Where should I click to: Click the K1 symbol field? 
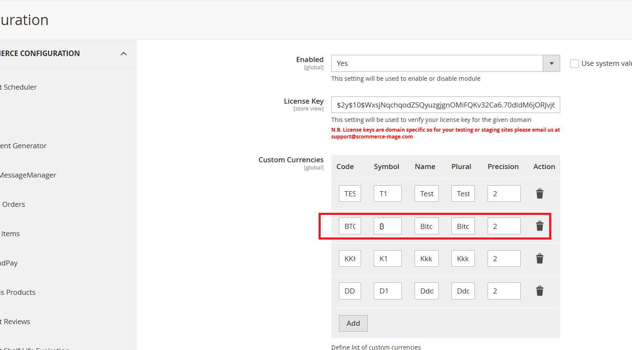pos(387,259)
